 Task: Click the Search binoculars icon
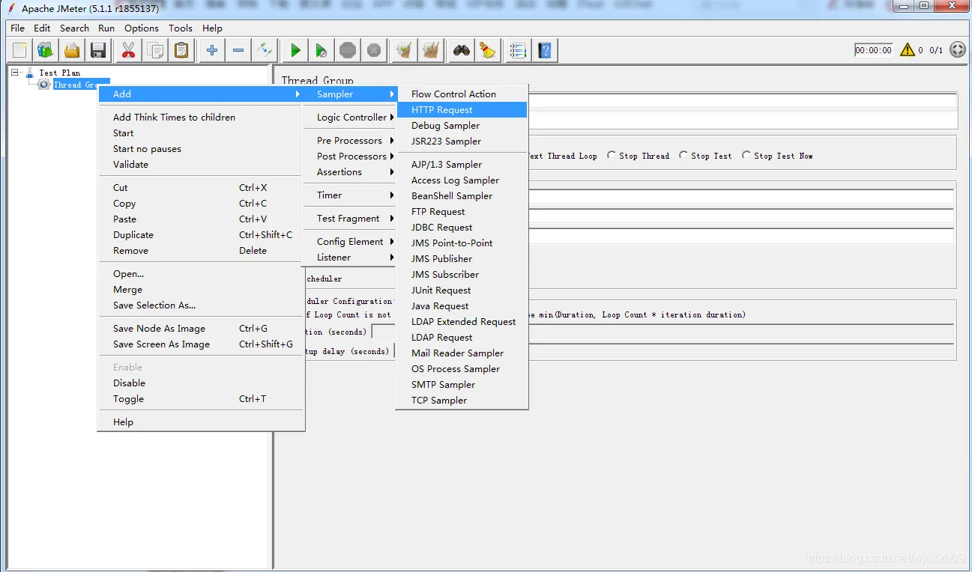tap(461, 50)
